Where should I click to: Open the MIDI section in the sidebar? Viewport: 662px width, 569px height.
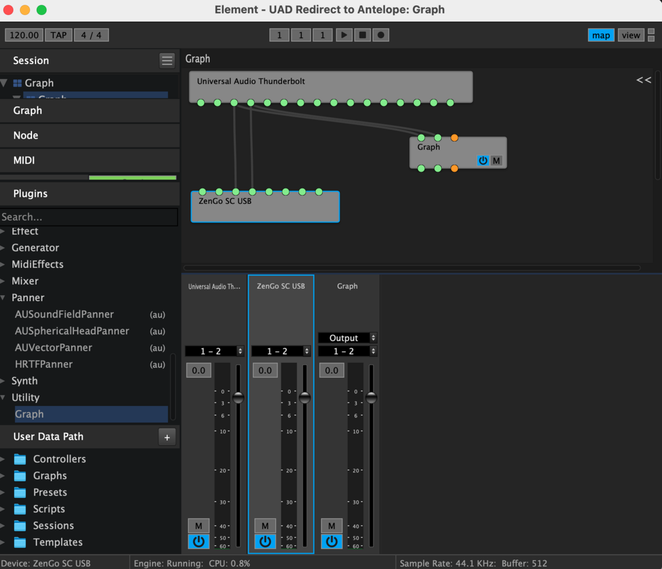(89, 160)
